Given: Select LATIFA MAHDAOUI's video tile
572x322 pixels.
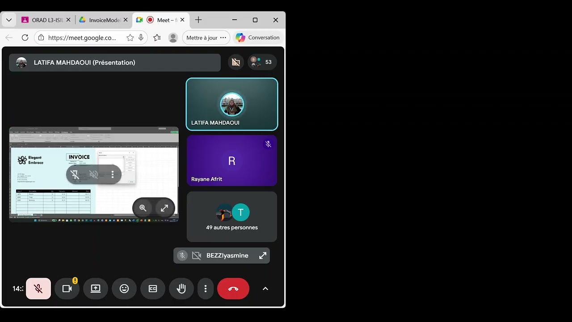Looking at the screenshot, I should pyautogui.click(x=232, y=104).
